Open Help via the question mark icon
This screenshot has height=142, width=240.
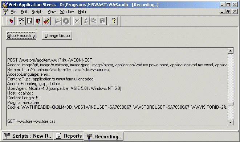pyautogui.click(x=114, y=21)
